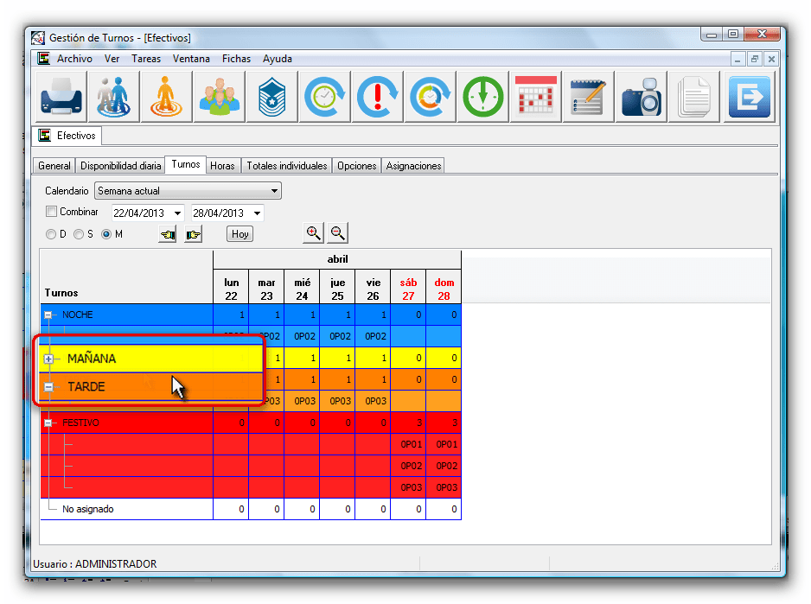The image size is (811, 604).
Task: Open the Ver menu
Action: pyautogui.click(x=112, y=59)
